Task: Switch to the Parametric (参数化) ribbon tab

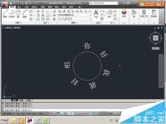Action: [35, 7]
